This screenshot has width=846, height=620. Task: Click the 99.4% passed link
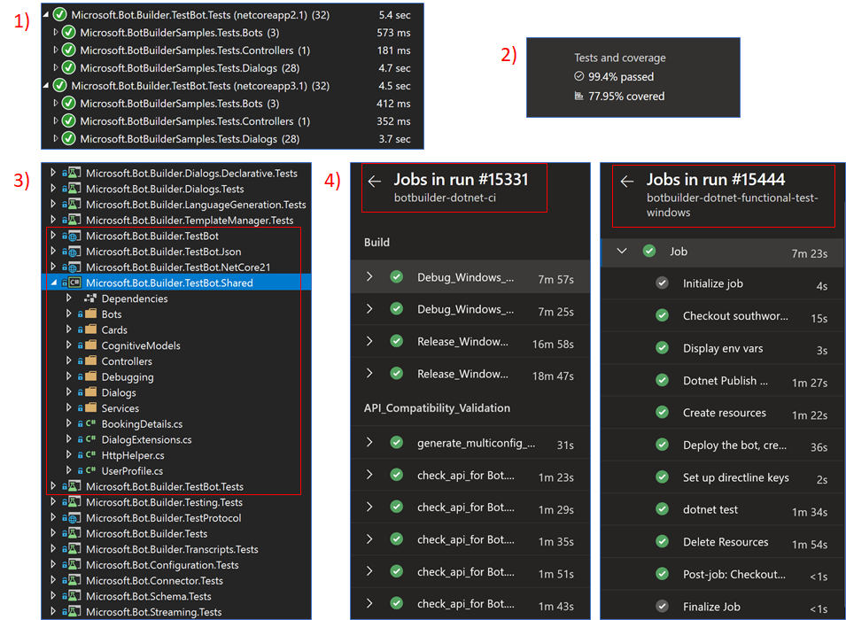pos(620,77)
